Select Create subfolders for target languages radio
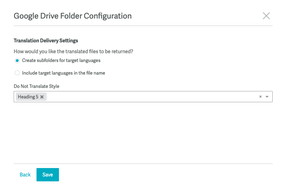Image resolution: width=286 pixels, height=188 pixels. point(17,61)
